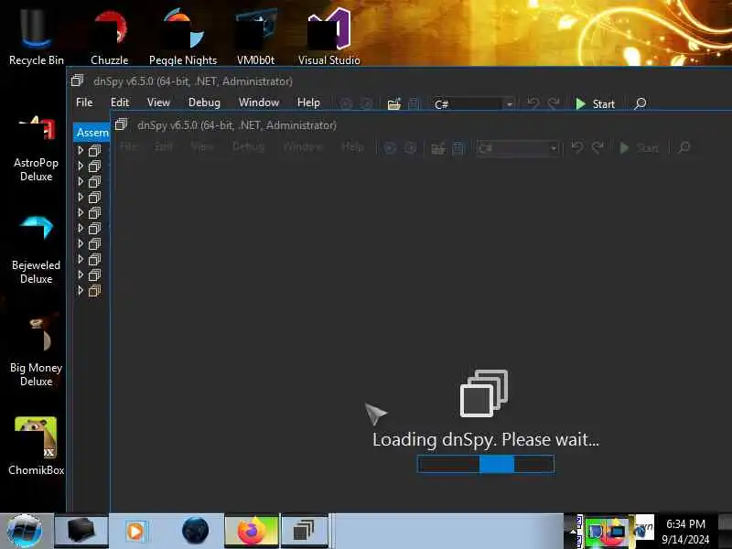Click the Search magnifier icon in back dnSpy toolbar
The image size is (732, 549).
[640, 103]
